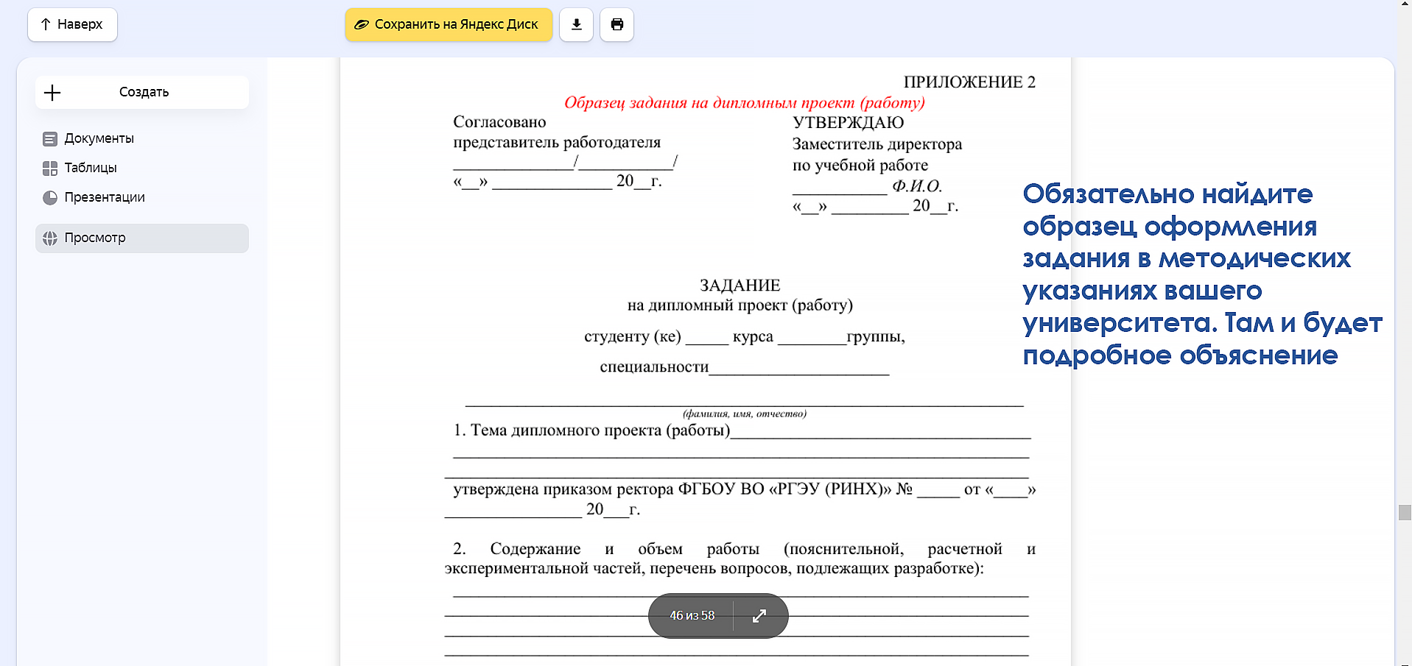The image size is (1412, 666).
Task: Select Просмотр in the sidebar
Action: [142, 238]
